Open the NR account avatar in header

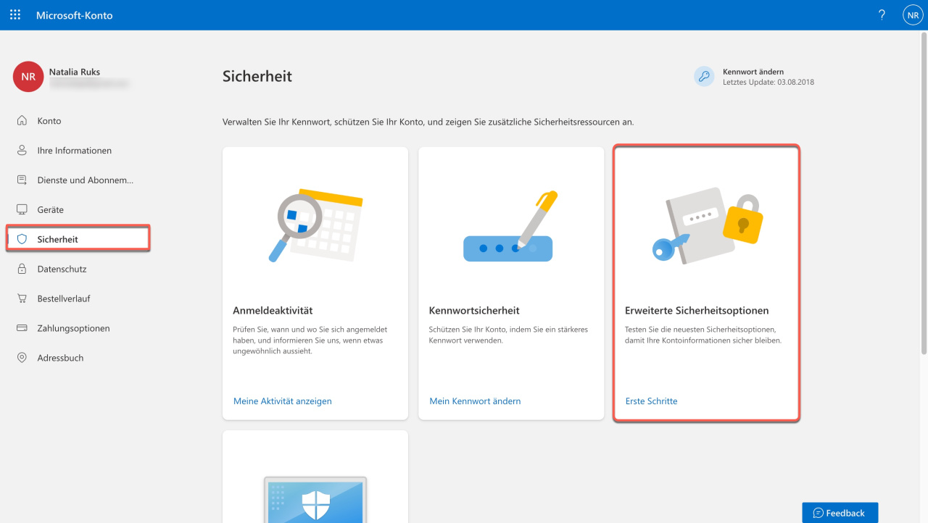pos(913,14)
